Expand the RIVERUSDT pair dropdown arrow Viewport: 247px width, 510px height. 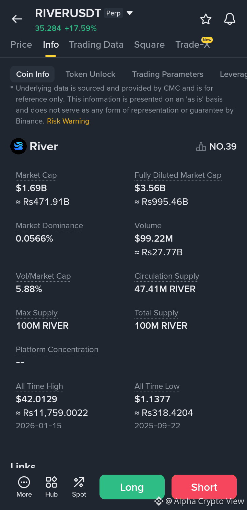(x=130, y=13)
